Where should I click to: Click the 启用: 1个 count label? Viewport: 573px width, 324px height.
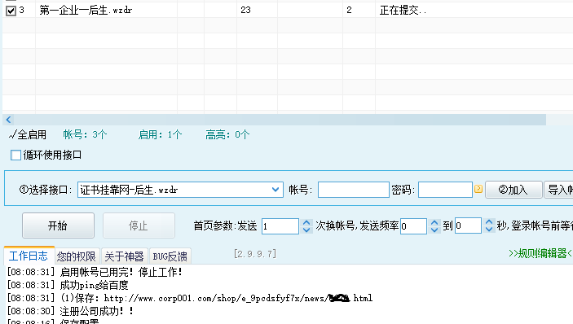(160, 134)
